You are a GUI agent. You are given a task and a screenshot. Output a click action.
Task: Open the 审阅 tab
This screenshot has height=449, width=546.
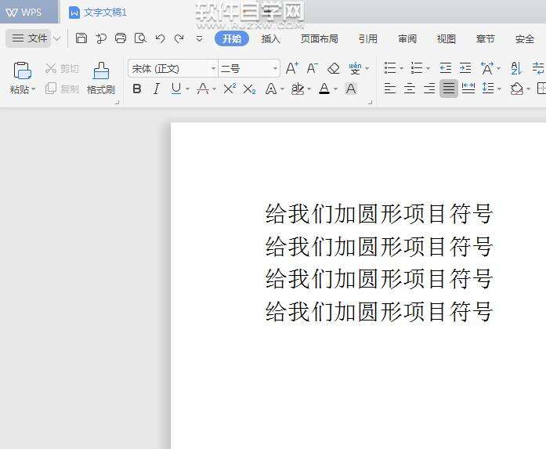(407, 38)
